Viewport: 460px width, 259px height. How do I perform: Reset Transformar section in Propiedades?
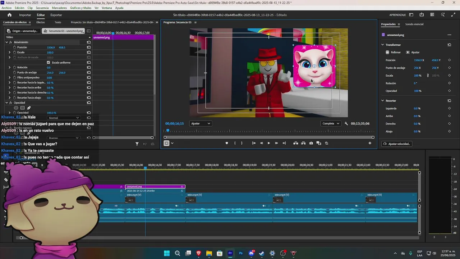click(449, 45)
